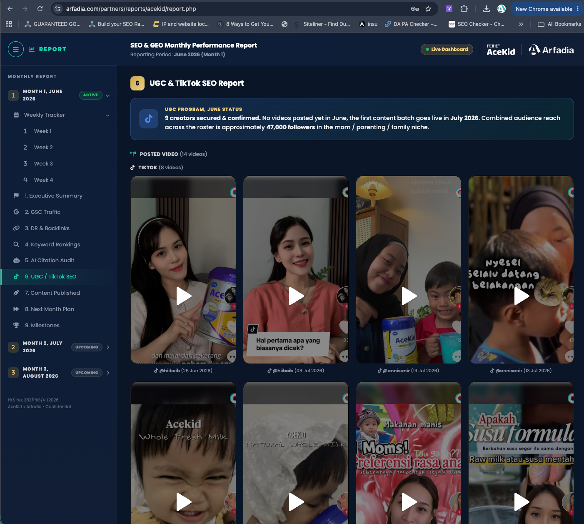Click the Next Month Plan forward icon
Screen dimensions: 584x524
(16, 309)
